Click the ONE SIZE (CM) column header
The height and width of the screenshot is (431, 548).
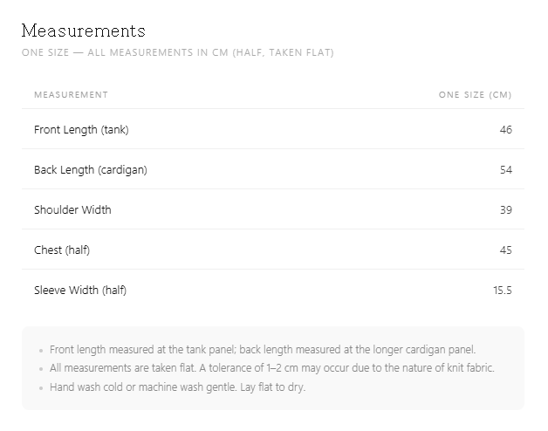click(x=475, y=95)
